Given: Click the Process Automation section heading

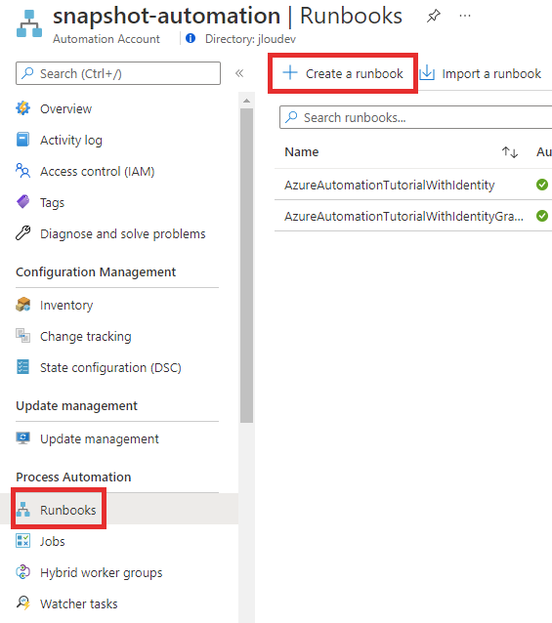Looking at the screenshot, I should tap(73, 478).
